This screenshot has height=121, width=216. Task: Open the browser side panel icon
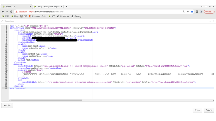197,12
